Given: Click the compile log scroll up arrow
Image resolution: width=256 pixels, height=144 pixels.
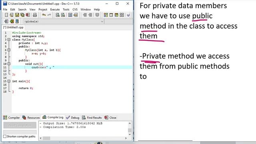Looking at the screenshot, I should coord(130,123).
